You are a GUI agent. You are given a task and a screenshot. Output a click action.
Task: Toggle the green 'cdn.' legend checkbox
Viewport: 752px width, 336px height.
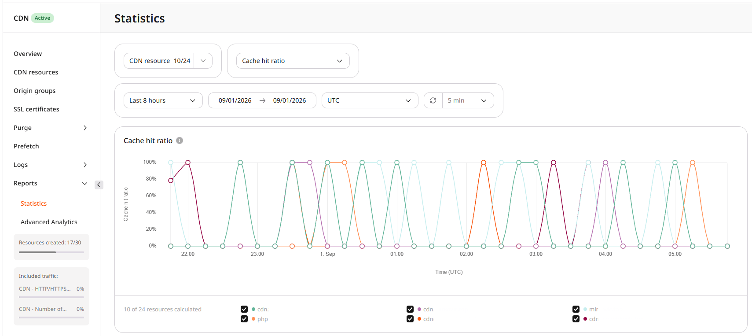[244, 309]
